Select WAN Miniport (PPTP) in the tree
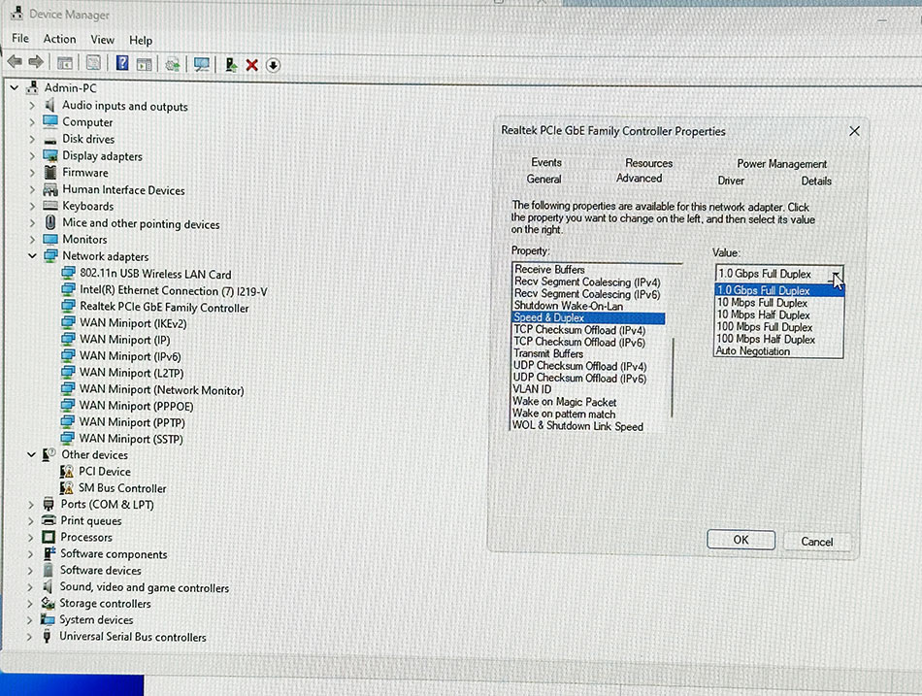The width and height of the screenshot is (922, 696). pos(132,422)
